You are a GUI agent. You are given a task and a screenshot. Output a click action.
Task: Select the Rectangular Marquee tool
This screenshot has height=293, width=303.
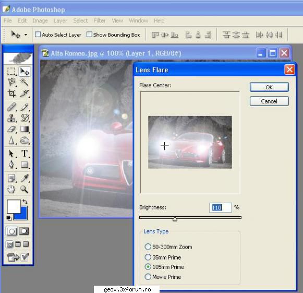point(11,71)
